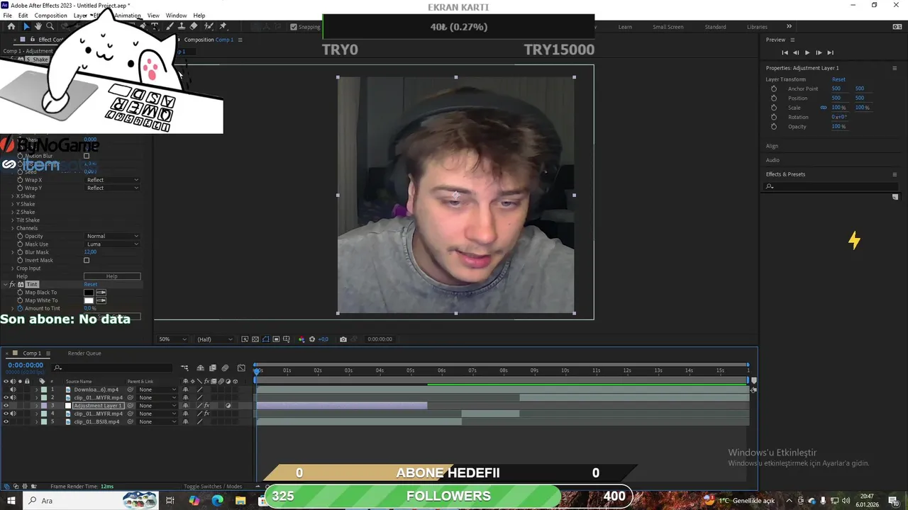Open the Wrap Y Reflect dropdown
This screenshot has height=510, width=908.
(x=113, y=188)
